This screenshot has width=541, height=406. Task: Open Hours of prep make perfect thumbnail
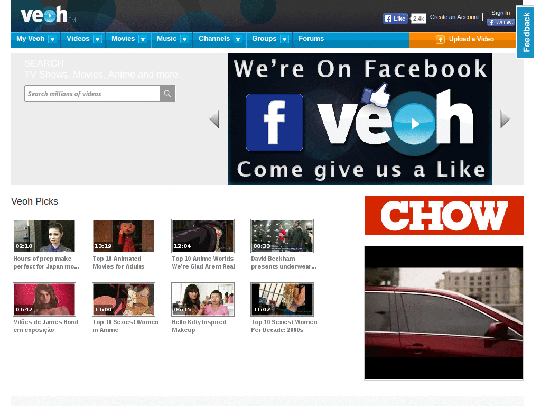44,236
